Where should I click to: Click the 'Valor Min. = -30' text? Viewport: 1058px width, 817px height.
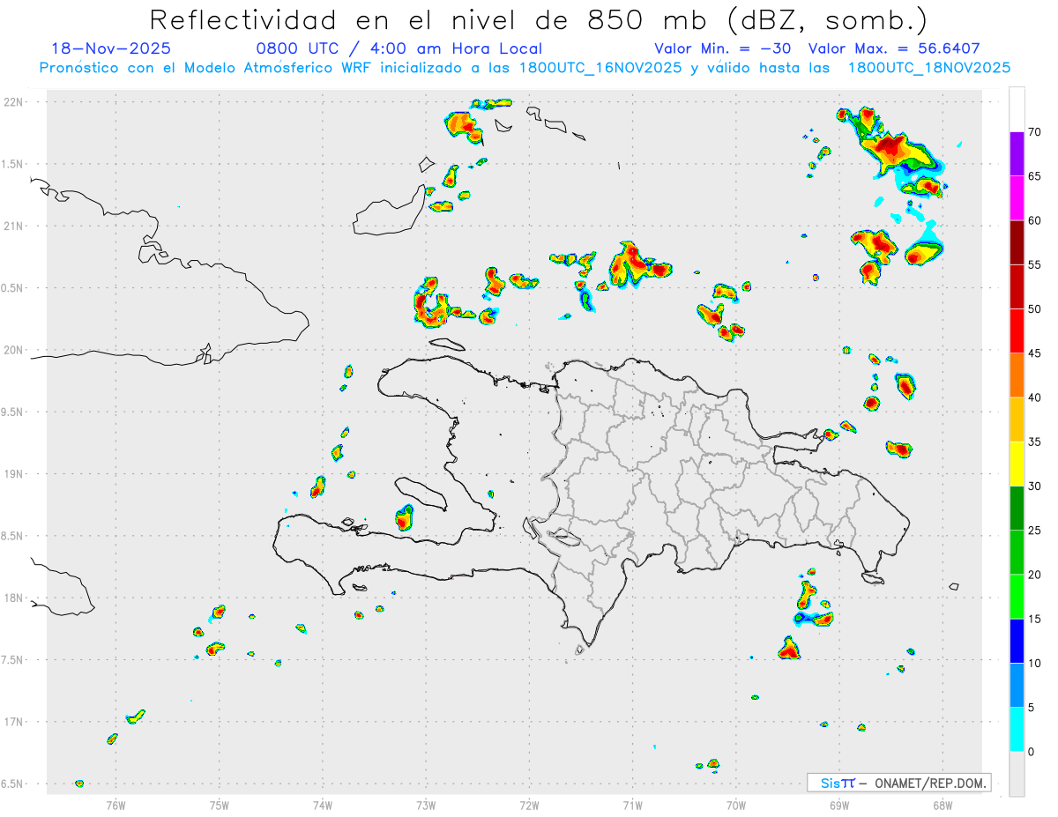coord(722,48)
